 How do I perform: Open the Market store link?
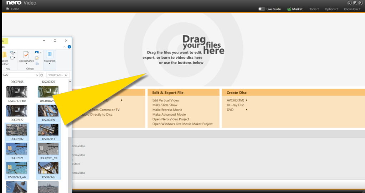coord(297,9)
